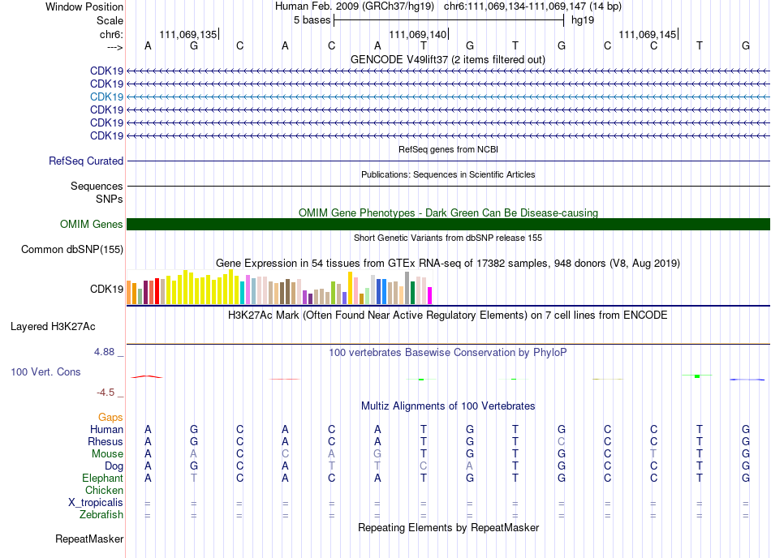
Task: Click the RepeatMasker track label
Action: tap(89, 539)
